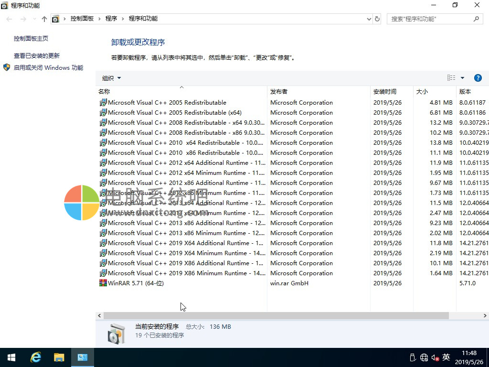Image resolution: width=489 pixels, height=367 pixels.
Task: Click the muted volume tray icon
Action: coord(435,357)
